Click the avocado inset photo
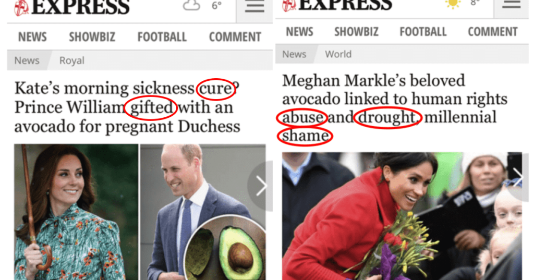 click(x=225, y=249)
